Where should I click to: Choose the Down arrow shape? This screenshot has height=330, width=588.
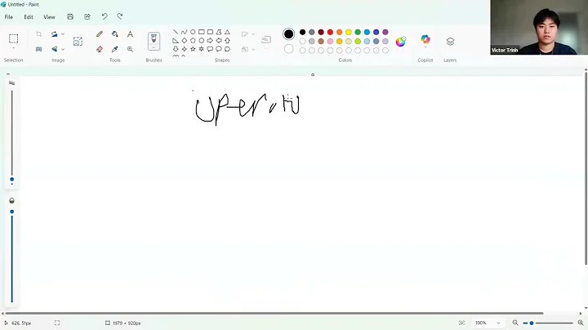click(x=176, y=49)
